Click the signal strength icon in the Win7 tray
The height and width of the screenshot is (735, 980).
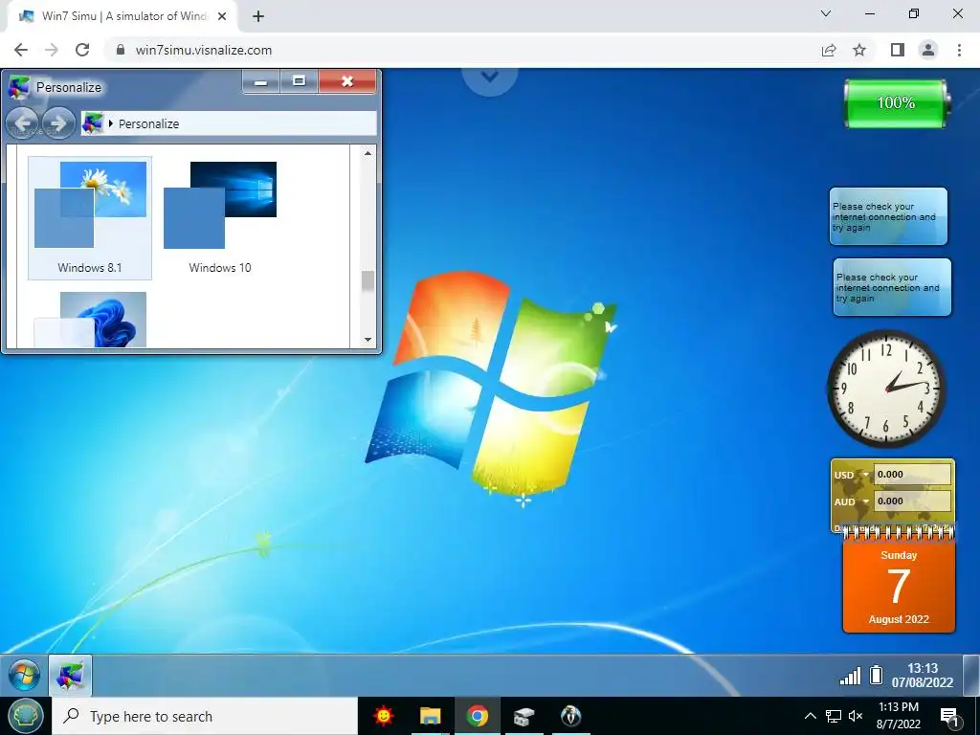[x=850, y=676]
